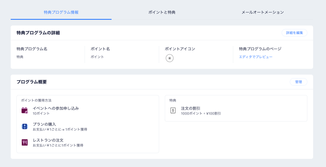Click the 管理 button

299,82
